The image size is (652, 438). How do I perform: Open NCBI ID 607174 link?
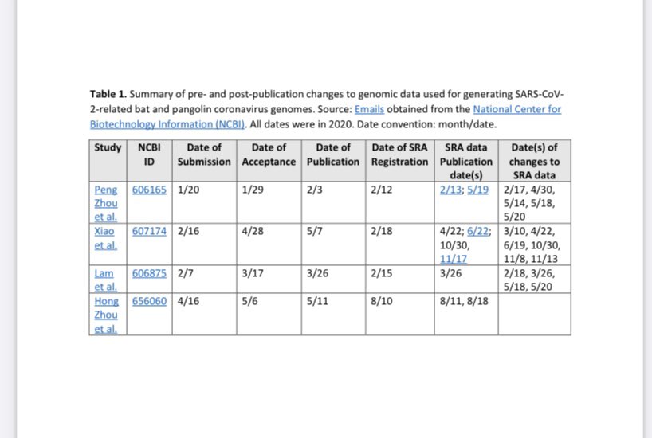tap(149, 232)
